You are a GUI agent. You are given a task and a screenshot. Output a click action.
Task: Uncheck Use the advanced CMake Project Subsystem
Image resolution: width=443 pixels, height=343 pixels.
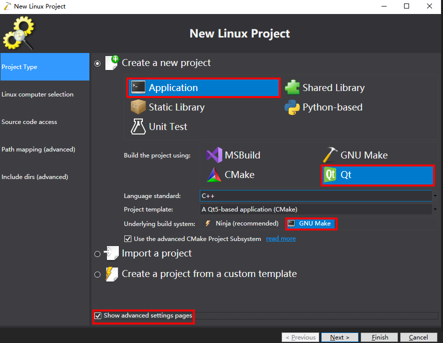128,239
